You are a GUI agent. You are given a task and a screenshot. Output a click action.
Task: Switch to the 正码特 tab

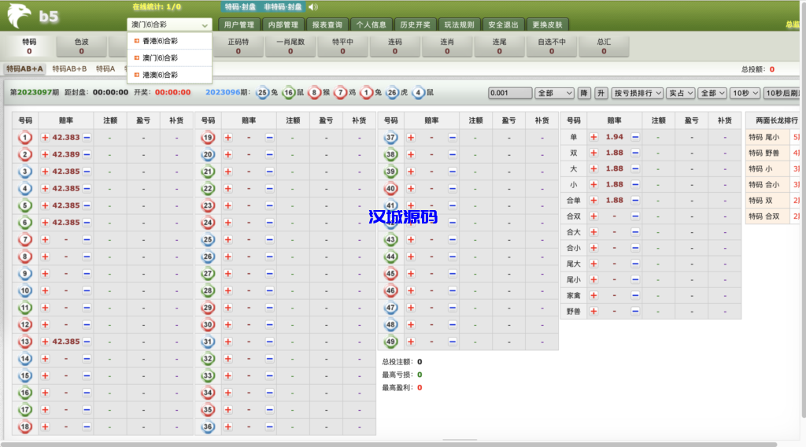click(x=238, y=46)
